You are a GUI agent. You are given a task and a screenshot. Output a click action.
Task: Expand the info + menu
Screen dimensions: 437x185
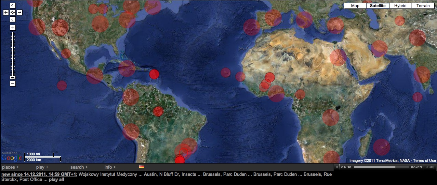110,167
